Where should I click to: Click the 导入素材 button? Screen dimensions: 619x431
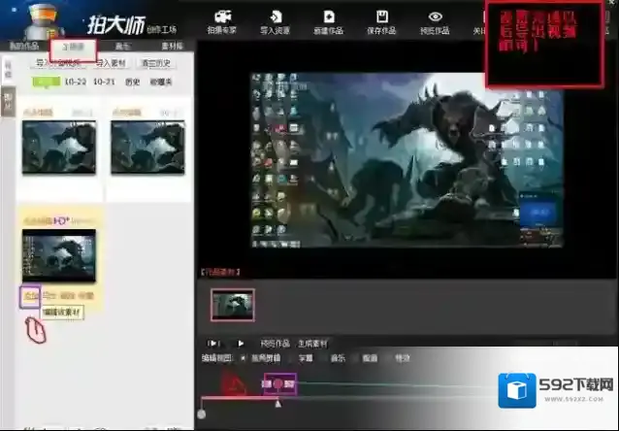(110, 63)
